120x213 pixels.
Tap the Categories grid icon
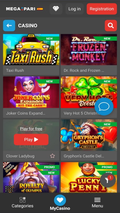coord(23,200)
